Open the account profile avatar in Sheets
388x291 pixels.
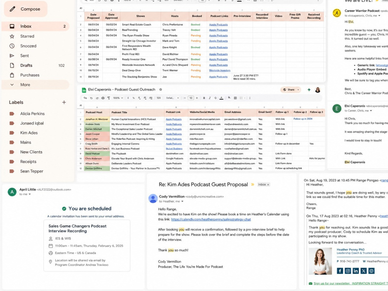(x=318, y=90)
